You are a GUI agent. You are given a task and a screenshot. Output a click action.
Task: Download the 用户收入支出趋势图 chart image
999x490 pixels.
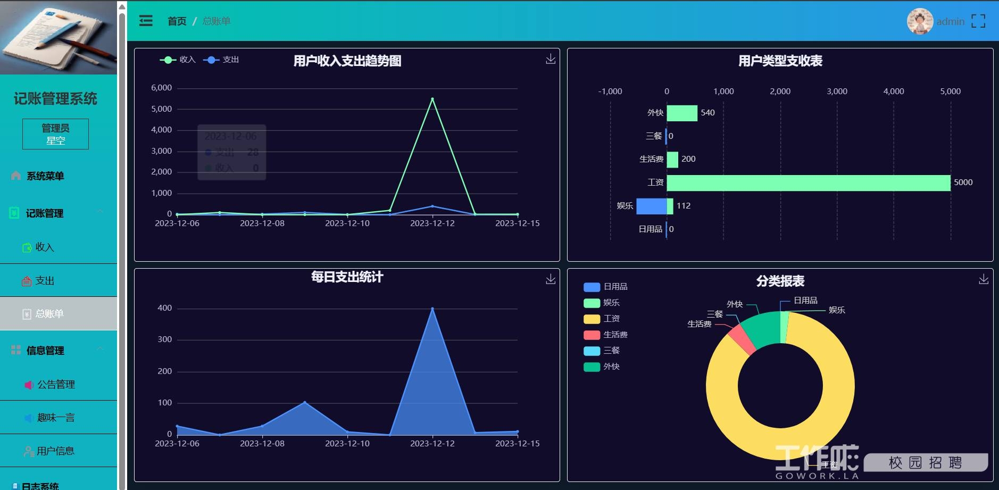[x=551, y=59]
